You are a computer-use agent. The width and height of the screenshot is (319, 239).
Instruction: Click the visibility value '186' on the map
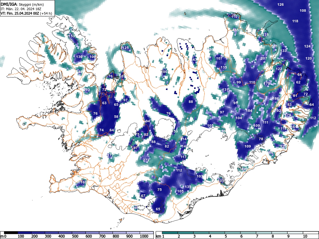coord(276,98)
